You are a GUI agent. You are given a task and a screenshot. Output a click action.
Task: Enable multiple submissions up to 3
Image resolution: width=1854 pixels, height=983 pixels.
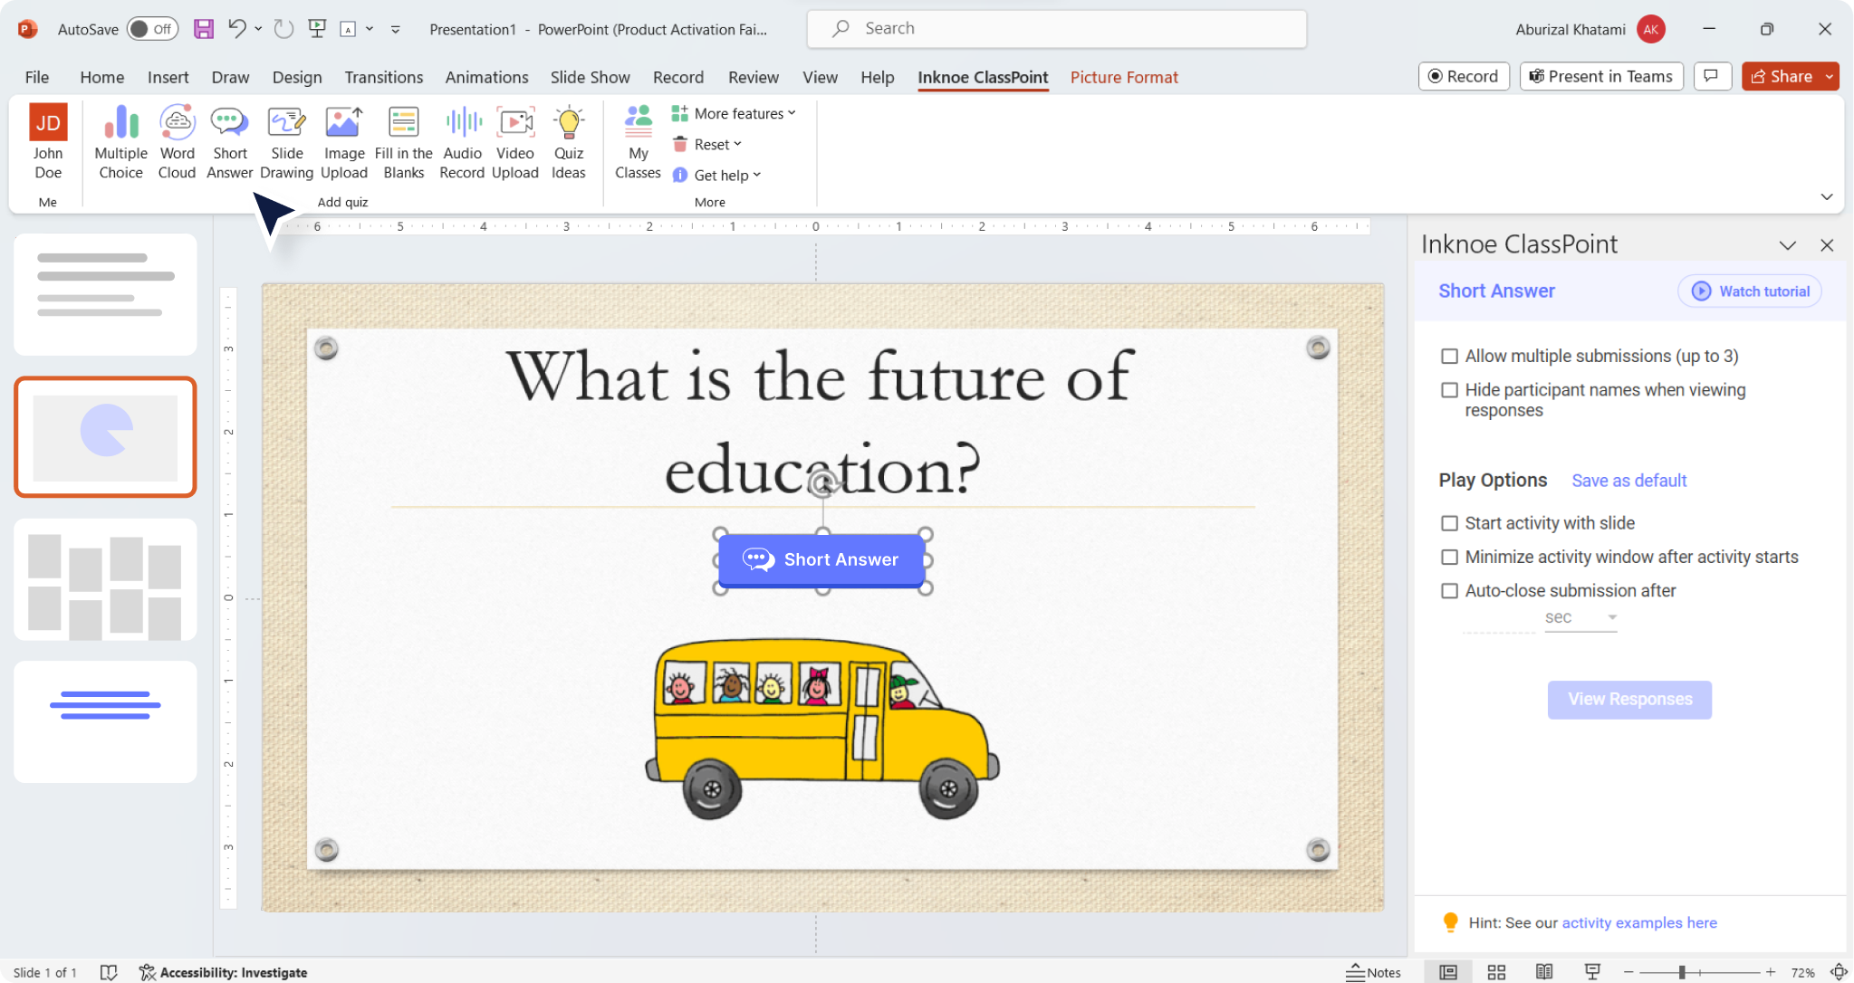[1449, 356]
